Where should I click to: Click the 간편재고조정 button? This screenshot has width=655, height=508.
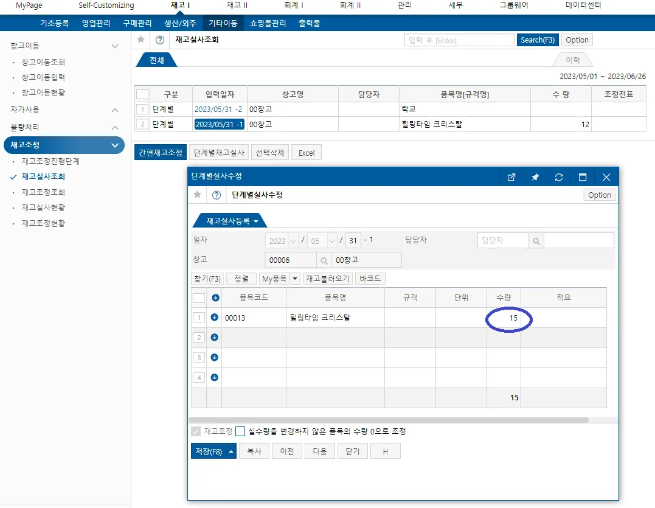[161, 153]
